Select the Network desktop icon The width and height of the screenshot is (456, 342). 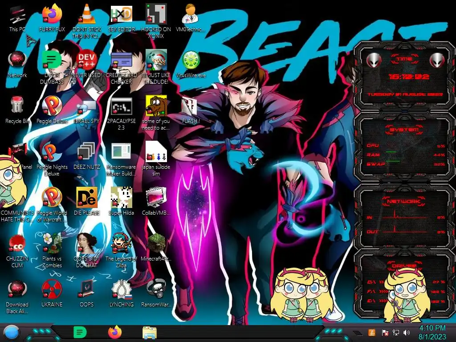click(17, 64)
